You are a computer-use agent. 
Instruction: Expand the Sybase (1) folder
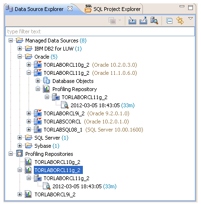click(x=20, y=146)
